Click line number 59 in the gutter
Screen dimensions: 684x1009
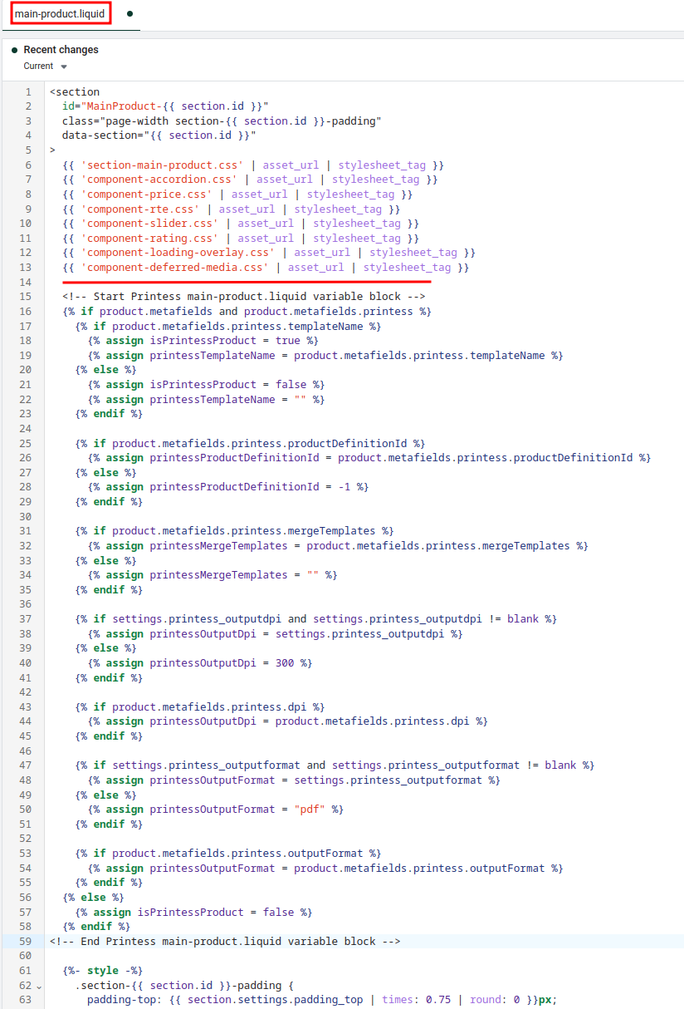point(25,941)
